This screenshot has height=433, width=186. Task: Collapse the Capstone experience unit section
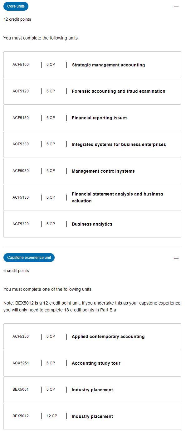coord(176,258)
